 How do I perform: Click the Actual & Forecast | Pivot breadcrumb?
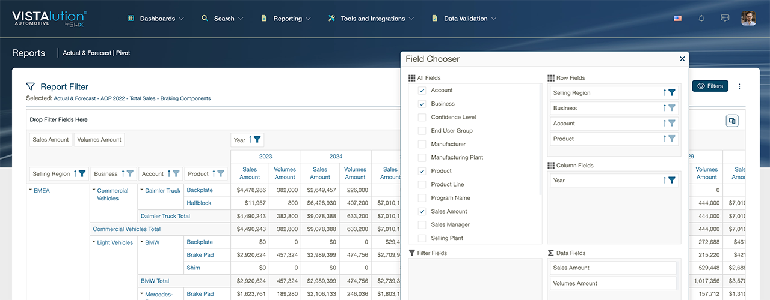click(x=96, y=53)
